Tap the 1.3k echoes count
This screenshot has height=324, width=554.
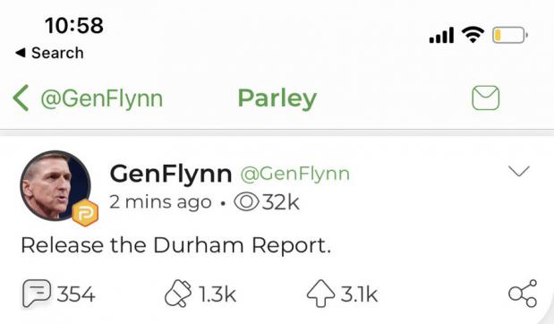(x=217, y=294)
